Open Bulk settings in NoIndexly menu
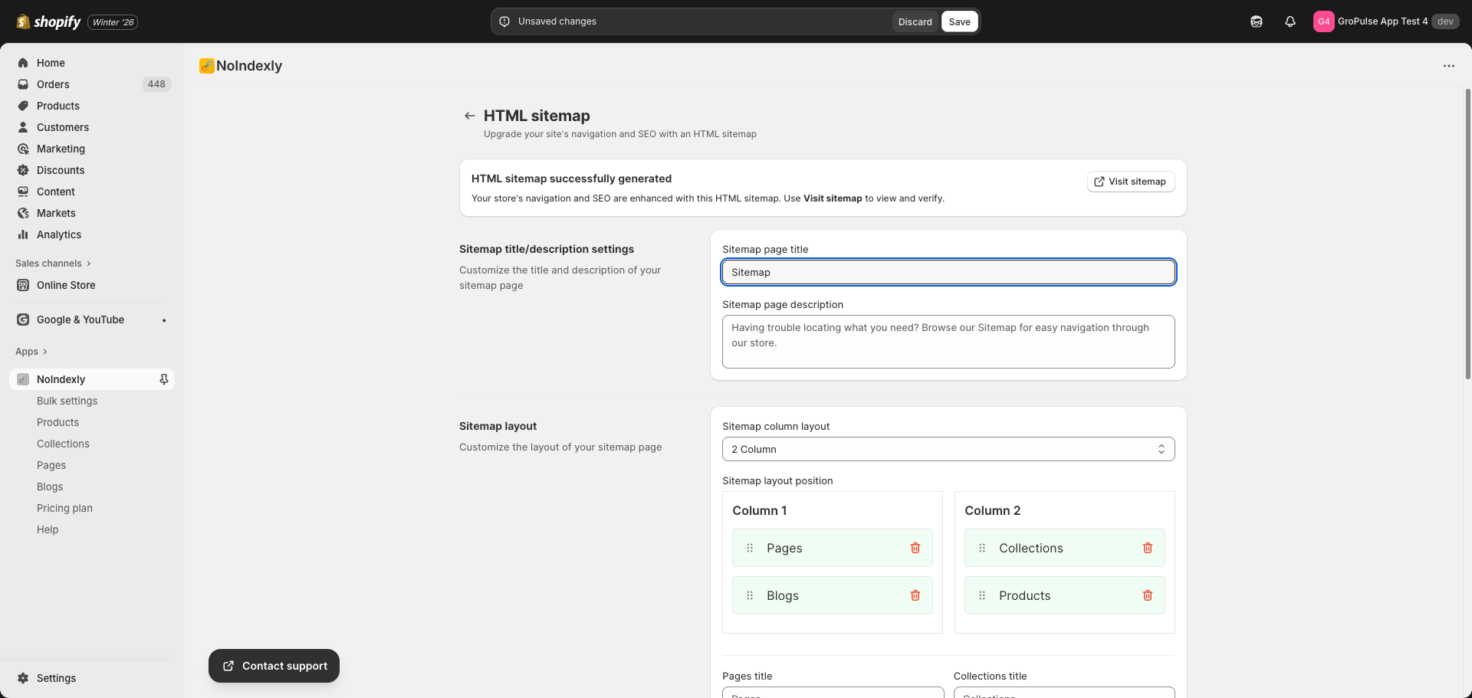The width and height of the screenshot is (1472, 698). (67, 401)
